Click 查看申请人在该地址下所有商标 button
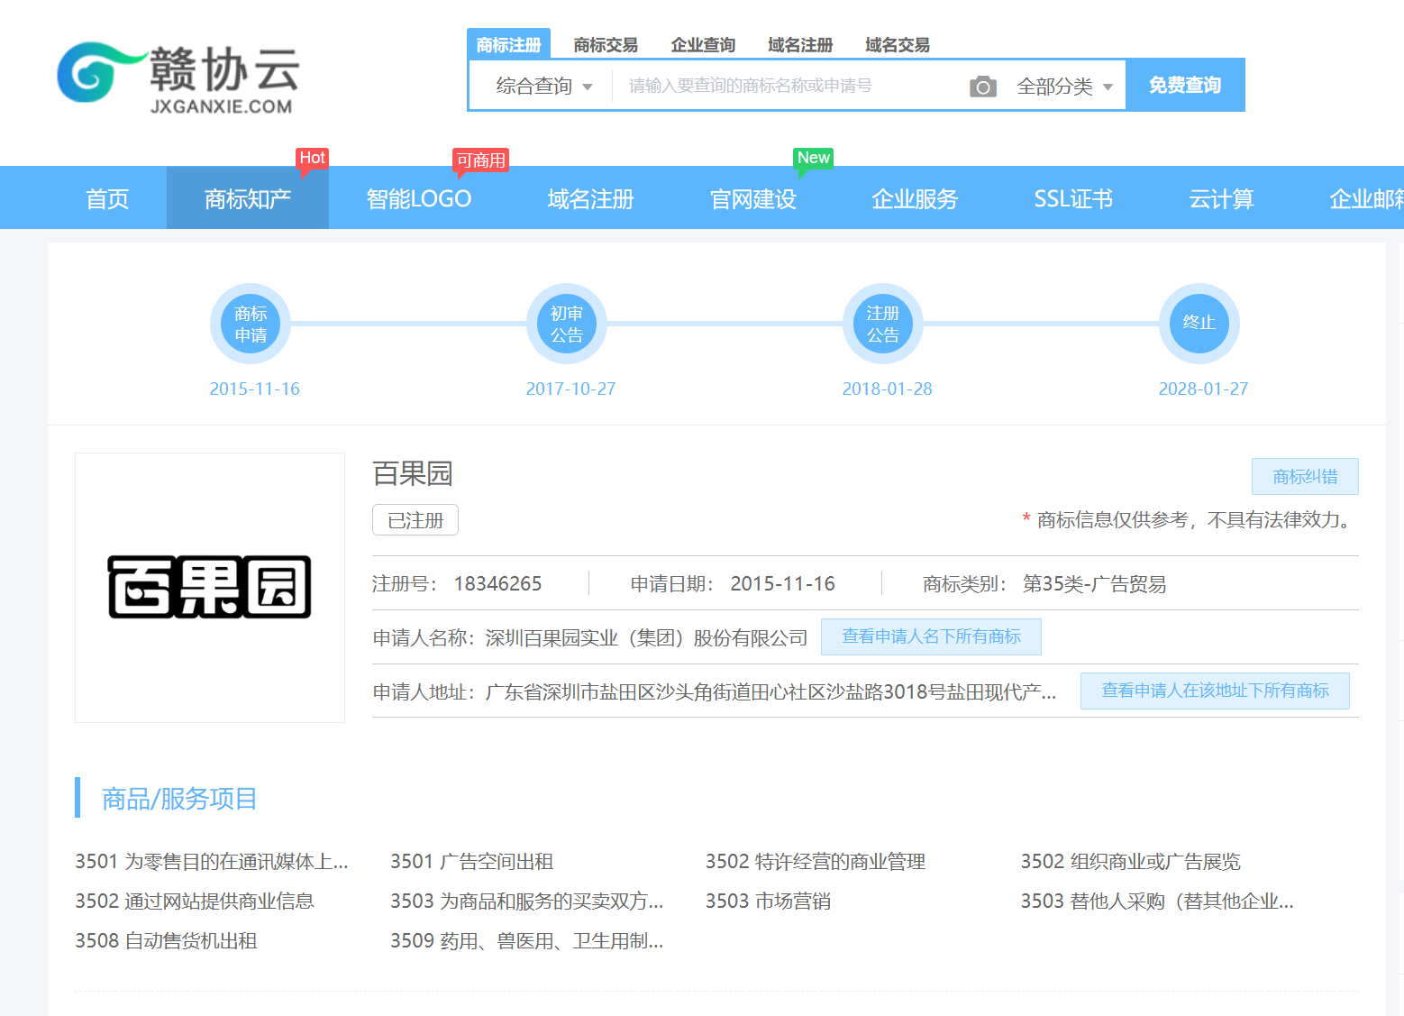The image size is (1404, 1016). [x=1215, y=691]
